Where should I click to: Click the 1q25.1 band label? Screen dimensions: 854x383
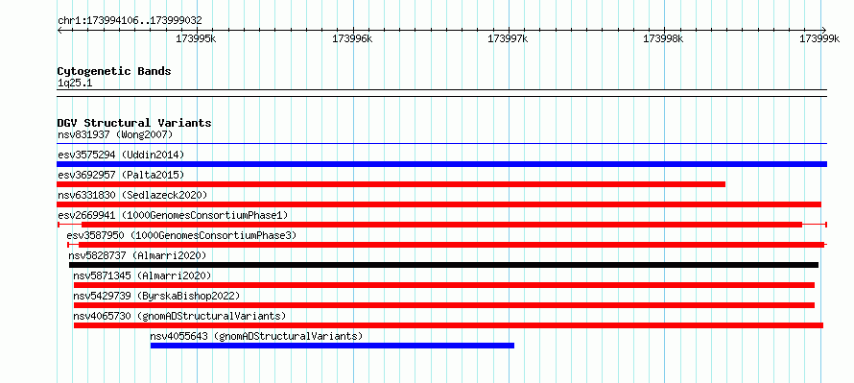(x=75, y=83)
